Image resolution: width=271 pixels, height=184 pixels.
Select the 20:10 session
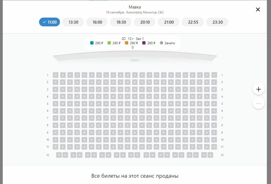pyautogui.click(x=145, y=22)
